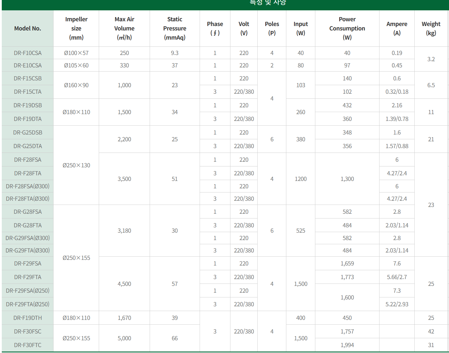
Task: Click the Impeller size column header
Action: [76, 28]
